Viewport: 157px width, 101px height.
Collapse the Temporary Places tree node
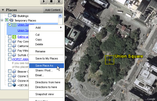click(x=2, y=20)
